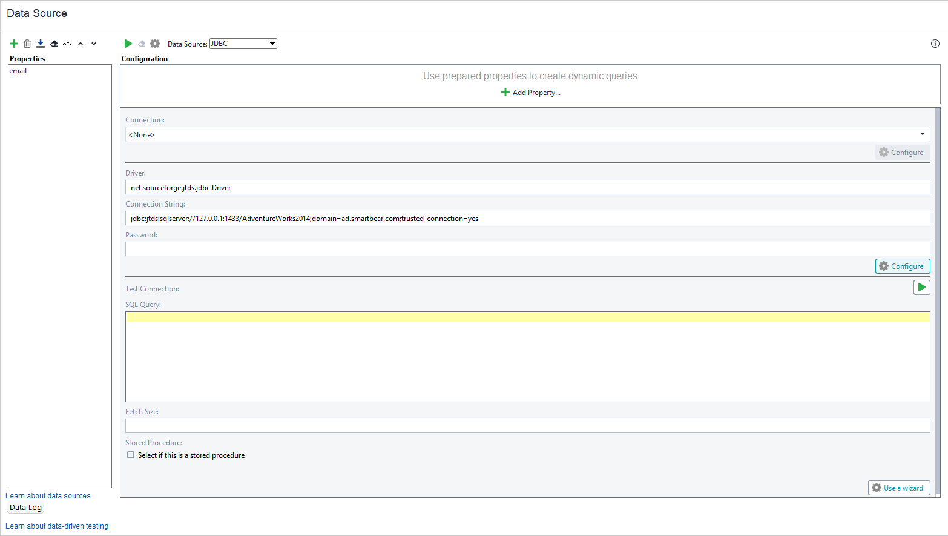Expand the Connection dropdown showing <None>
This screenshot has height=536, width=948.
coord(923,134)
